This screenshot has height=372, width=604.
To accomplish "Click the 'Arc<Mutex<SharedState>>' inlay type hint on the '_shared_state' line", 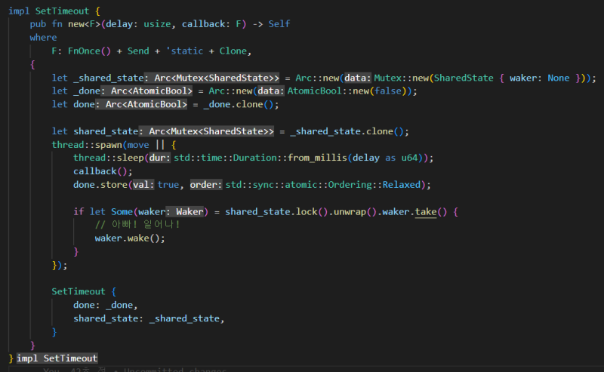I will pos(217,78).
